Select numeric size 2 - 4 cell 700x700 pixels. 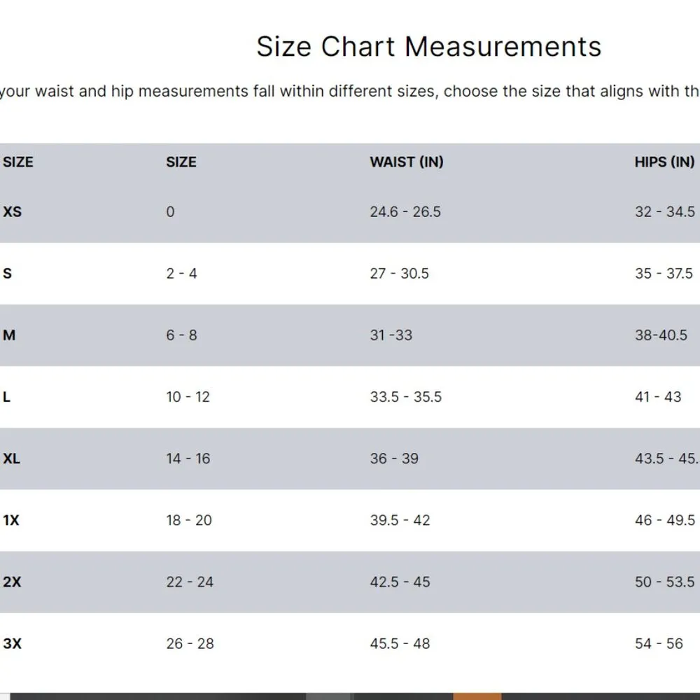point(181,273)
